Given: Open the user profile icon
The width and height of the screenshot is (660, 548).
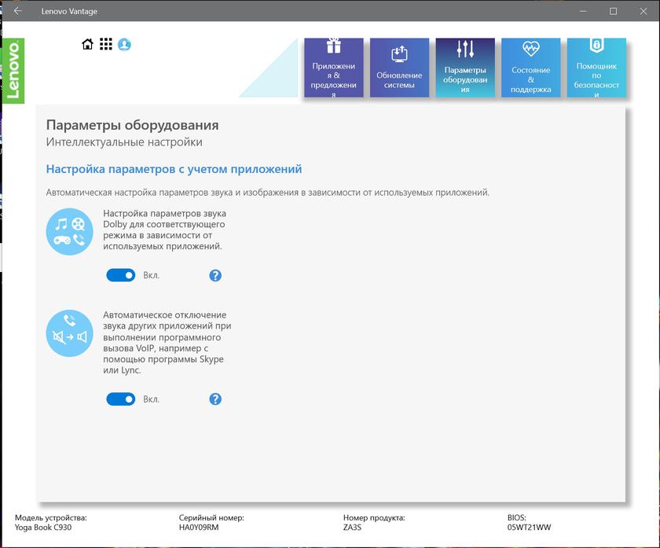Looking at the screenshot, I should tap(124, 45).
